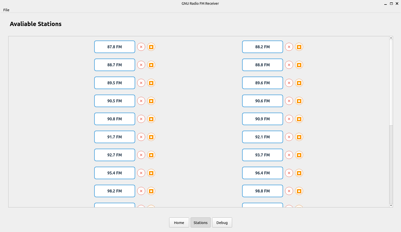This screenshot has height=232, width=401.
Task: Switch to the Home tab
Action: tap(179, 222)
